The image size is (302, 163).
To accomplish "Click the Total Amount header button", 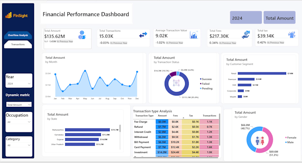I will (x=279, y=17).
